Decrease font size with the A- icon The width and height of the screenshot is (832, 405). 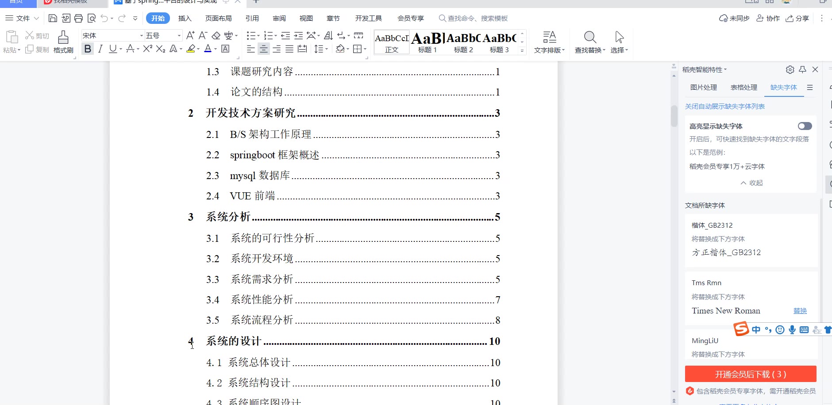pos(203,35)
